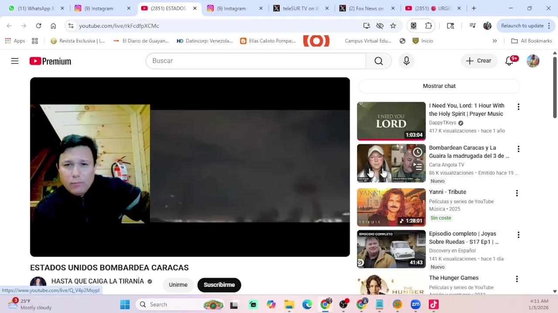This screenshot has width=558, height=313.
Task: Open HASTA QUE CAIGA LA TIRANÍA channel name
Action: tap(98, 281)
